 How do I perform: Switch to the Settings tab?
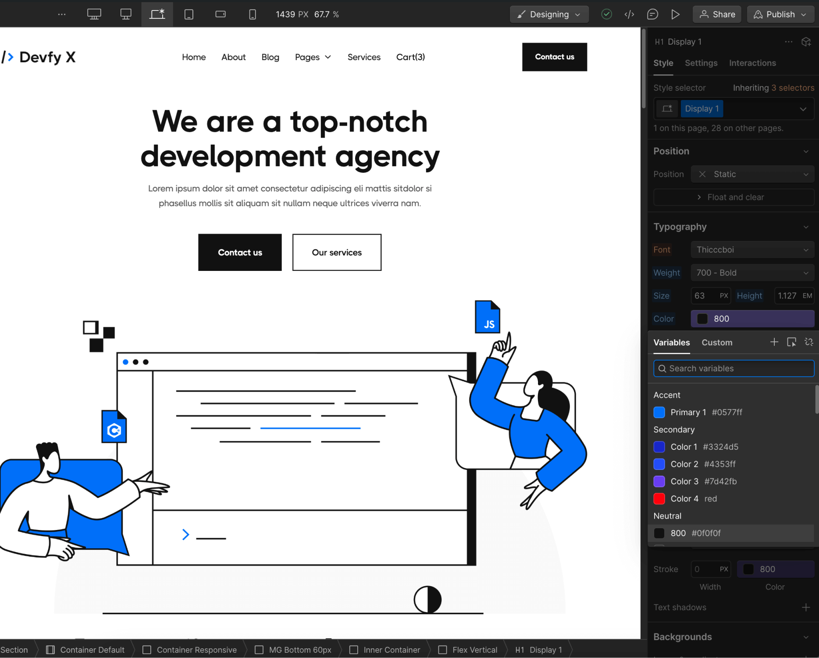[x=701, y=63]
